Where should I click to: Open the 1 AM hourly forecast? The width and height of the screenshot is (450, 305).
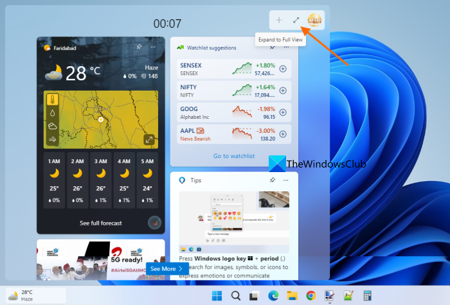[x=54, y=180]
